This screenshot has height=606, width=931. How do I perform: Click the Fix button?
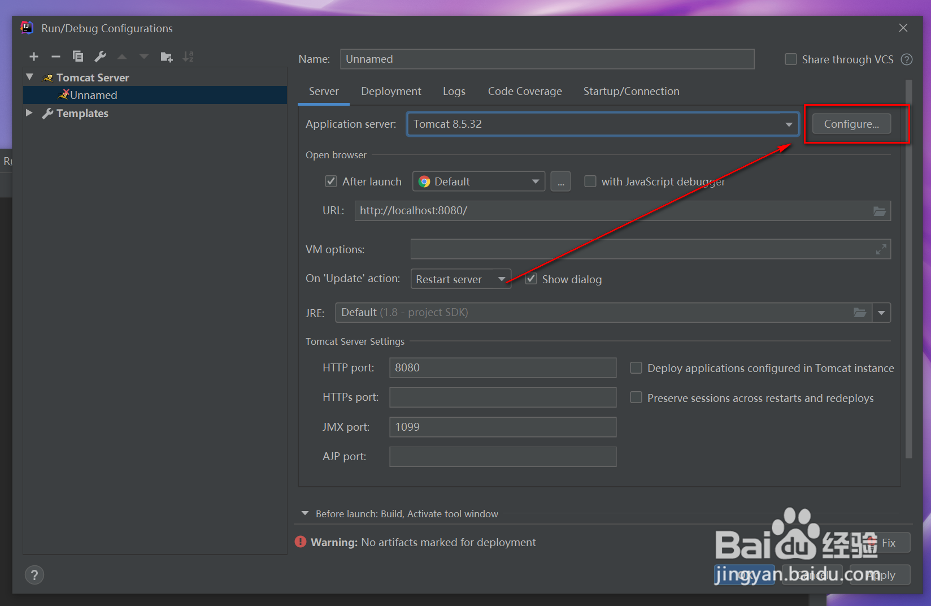(x=889, y=543)
